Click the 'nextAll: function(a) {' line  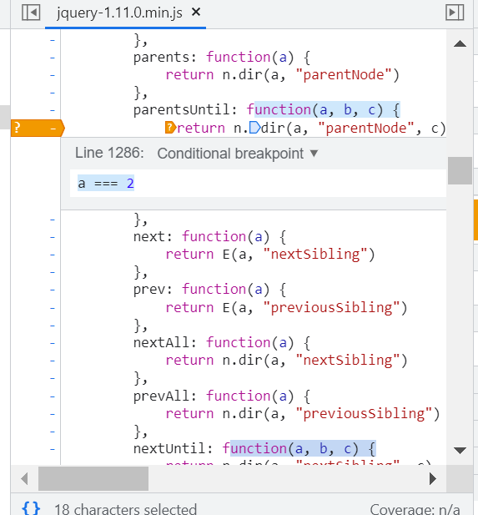click(222, 343)
